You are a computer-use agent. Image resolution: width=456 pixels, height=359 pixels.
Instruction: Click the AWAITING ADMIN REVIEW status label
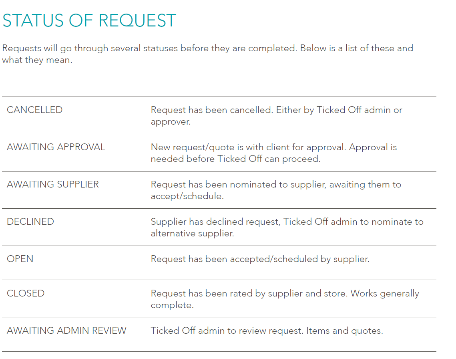(66, 331)
